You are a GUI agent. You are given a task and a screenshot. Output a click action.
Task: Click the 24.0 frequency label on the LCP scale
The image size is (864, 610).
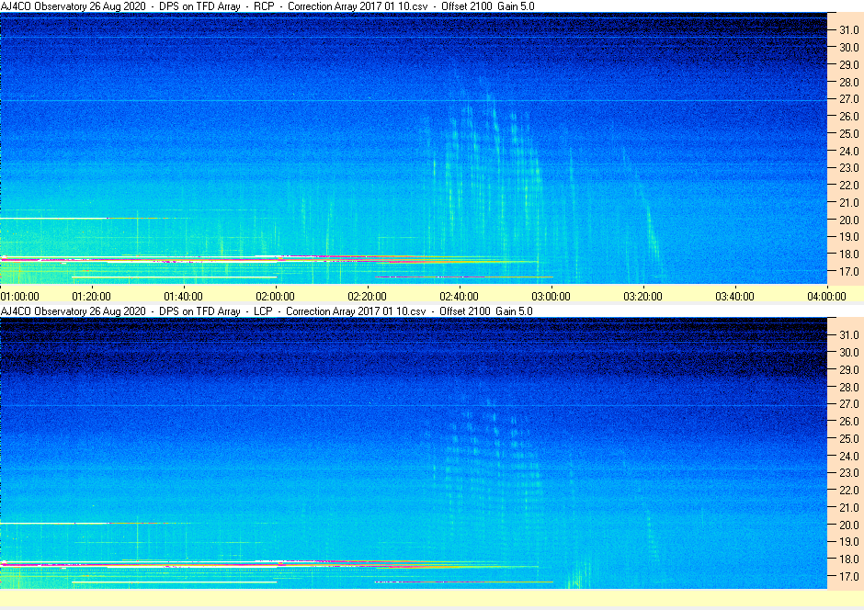pyautogui.click(x=848, y=456)
